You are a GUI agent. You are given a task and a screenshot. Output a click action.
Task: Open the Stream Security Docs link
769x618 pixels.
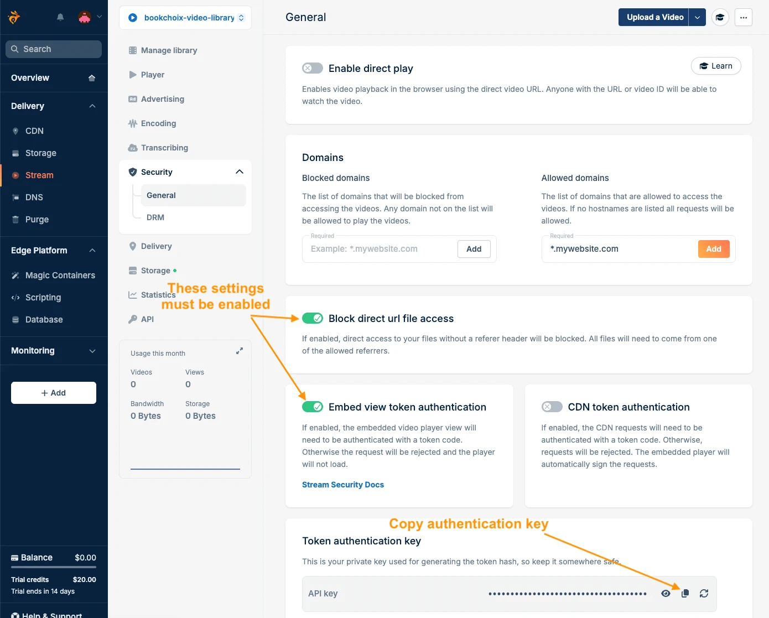[342, 484]
